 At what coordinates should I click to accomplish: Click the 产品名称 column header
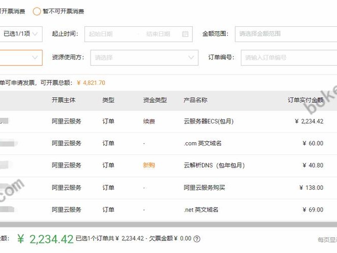(195, 100)
